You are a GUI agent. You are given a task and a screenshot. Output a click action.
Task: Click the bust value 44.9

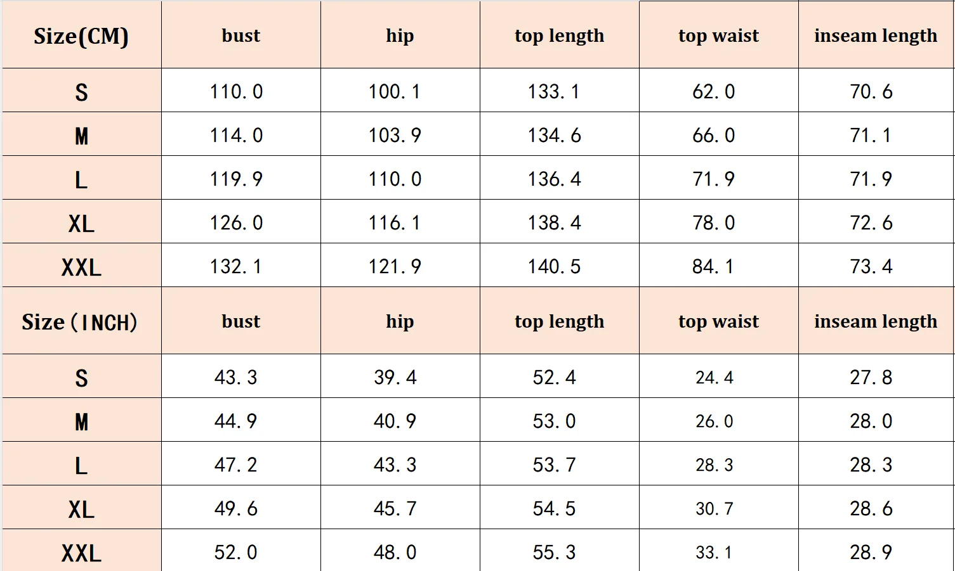[x=236, y=421]
